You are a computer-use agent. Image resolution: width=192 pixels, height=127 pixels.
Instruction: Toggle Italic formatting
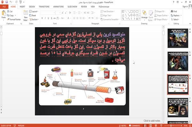tap(45, 18)
